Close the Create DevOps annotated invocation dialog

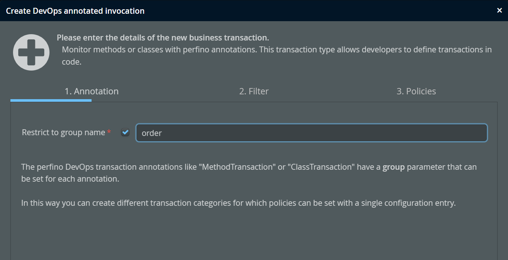click(499, 11)
